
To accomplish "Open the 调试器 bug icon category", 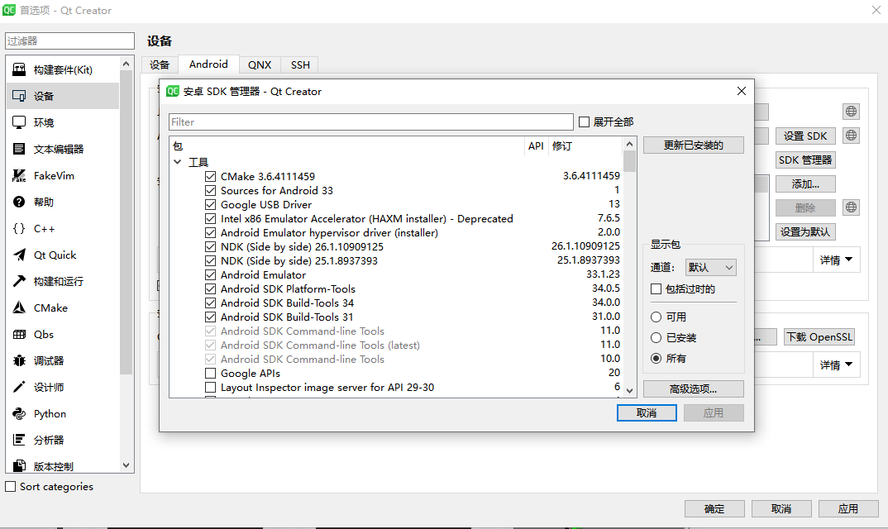I will tap(19, 360).
